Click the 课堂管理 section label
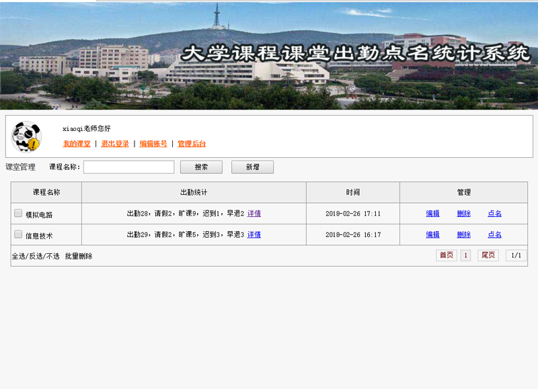 pyautogui.click(x=21, y=167)
